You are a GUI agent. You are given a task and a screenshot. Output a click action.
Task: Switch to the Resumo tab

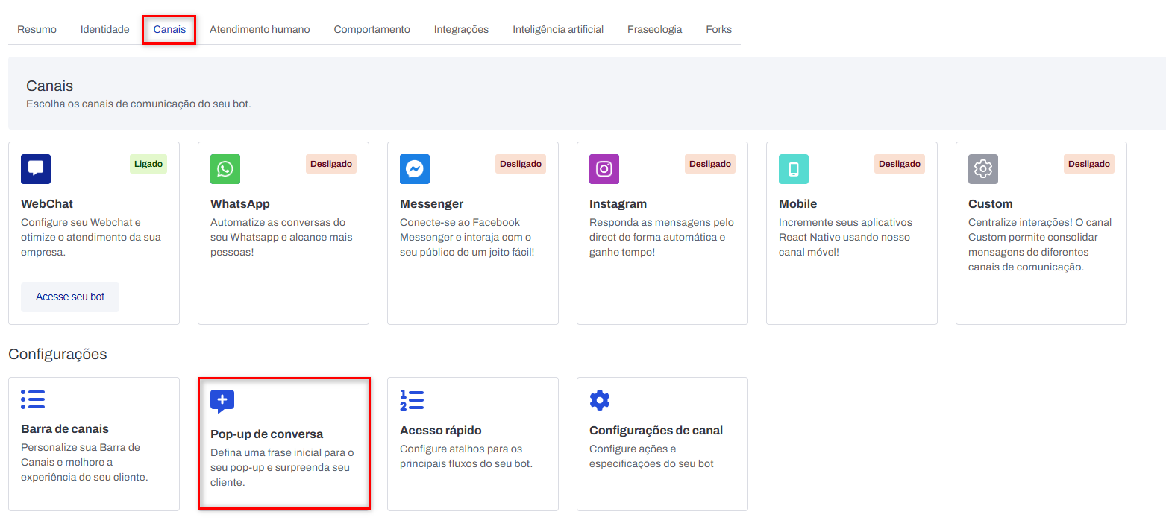[37, 30]
